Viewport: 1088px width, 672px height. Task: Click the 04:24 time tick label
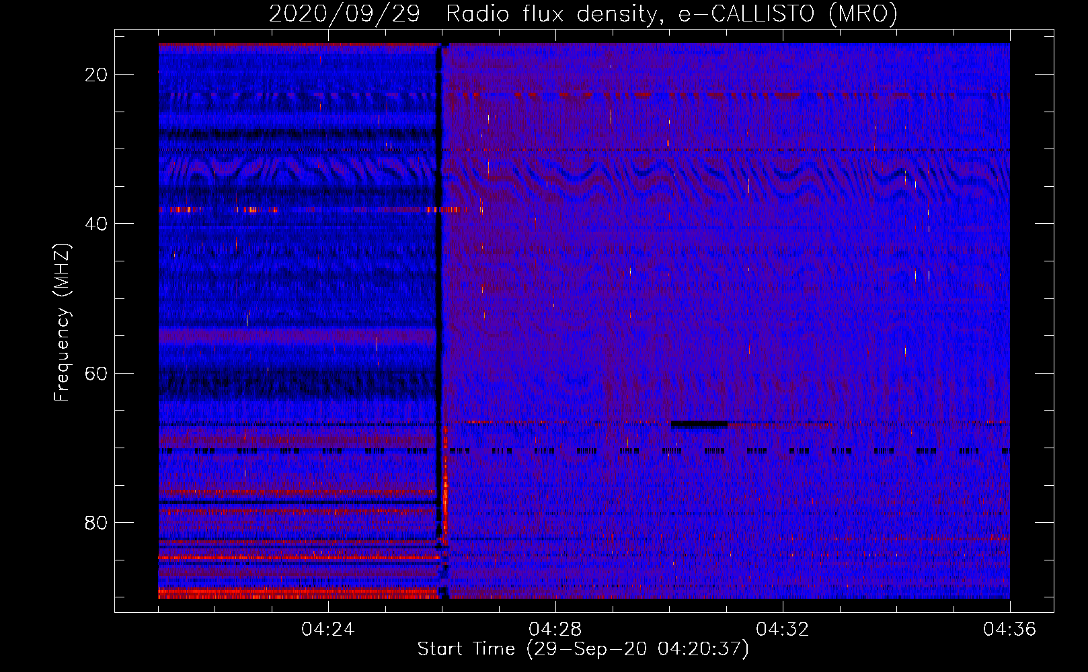point(327,629)
